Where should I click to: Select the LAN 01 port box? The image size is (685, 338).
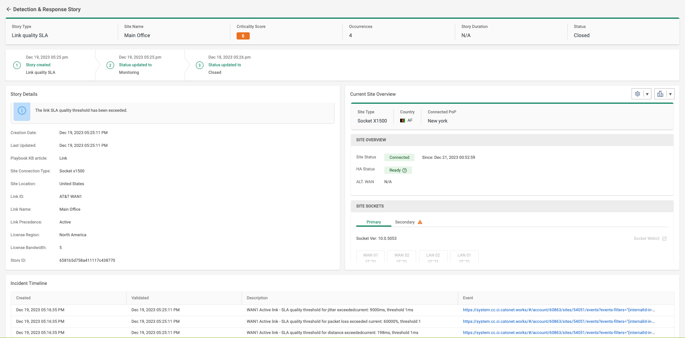[464, 256]
